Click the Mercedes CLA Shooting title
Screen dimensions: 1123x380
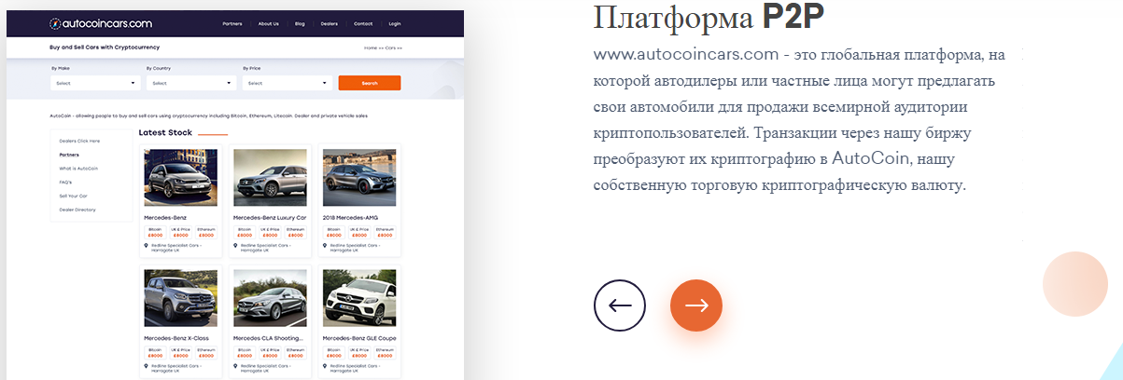point(270,338)
